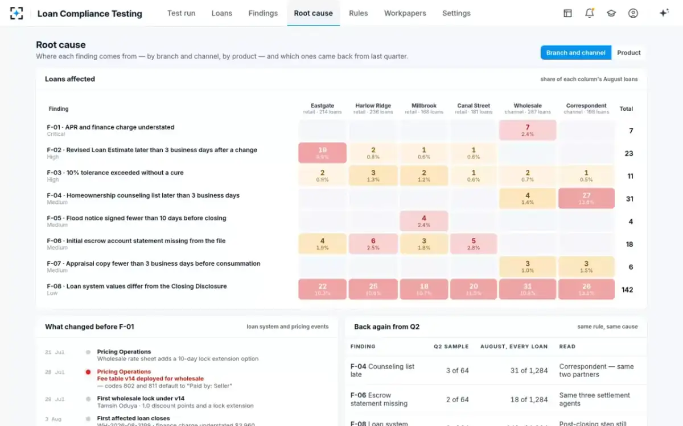Open the Workpapers tab
Viewport: 683px width, 426px height.
point(405,13)
